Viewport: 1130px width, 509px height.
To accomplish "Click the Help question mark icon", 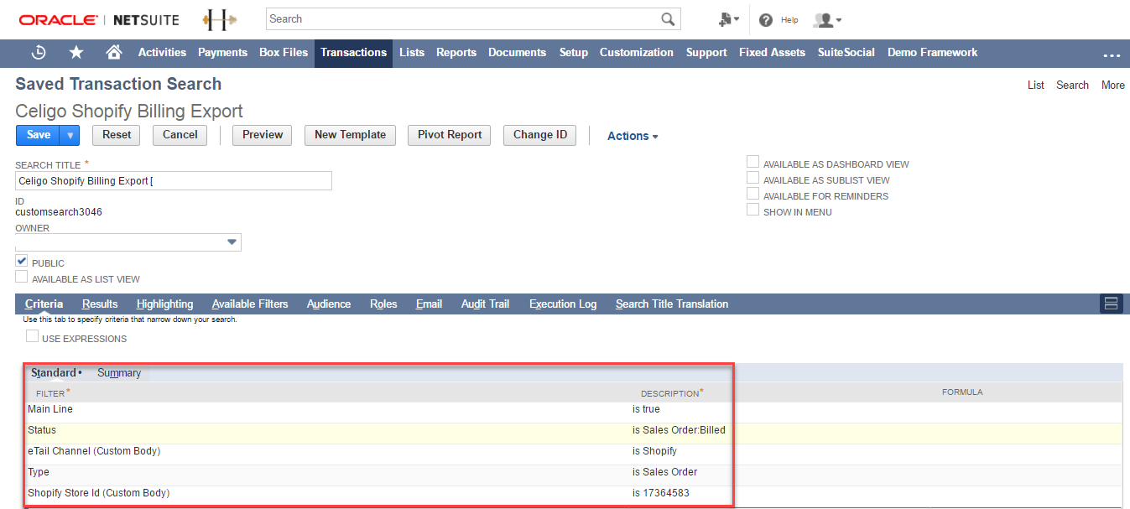I will point(766,19).
